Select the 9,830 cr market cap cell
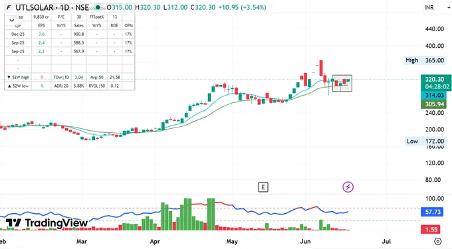 tap(41, 17)
